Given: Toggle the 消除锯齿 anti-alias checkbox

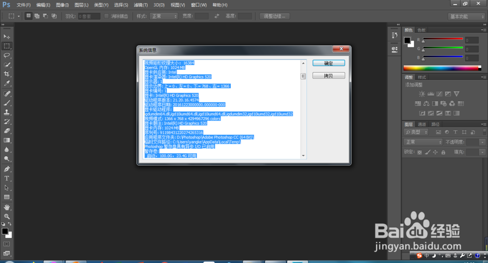Looking at the screenshot, I should coord(106,16).
